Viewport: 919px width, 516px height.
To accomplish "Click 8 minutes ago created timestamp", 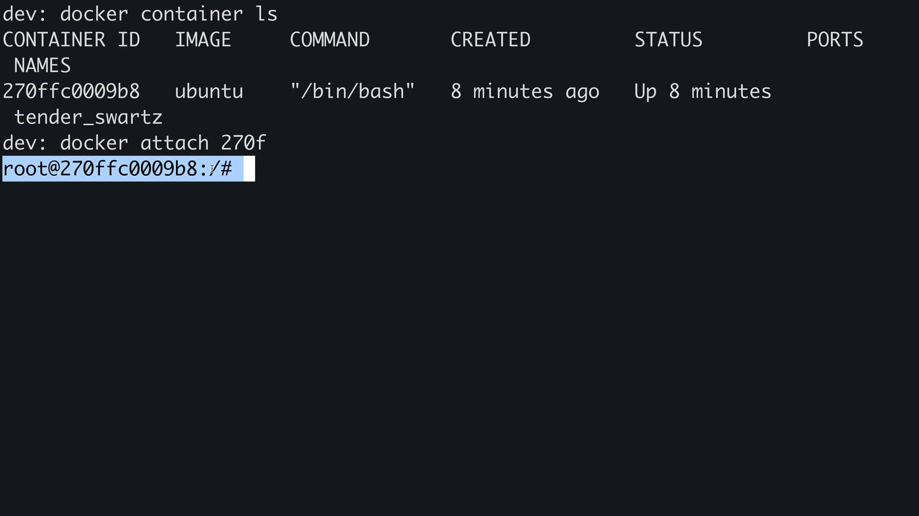I will (x=525, y=91).
